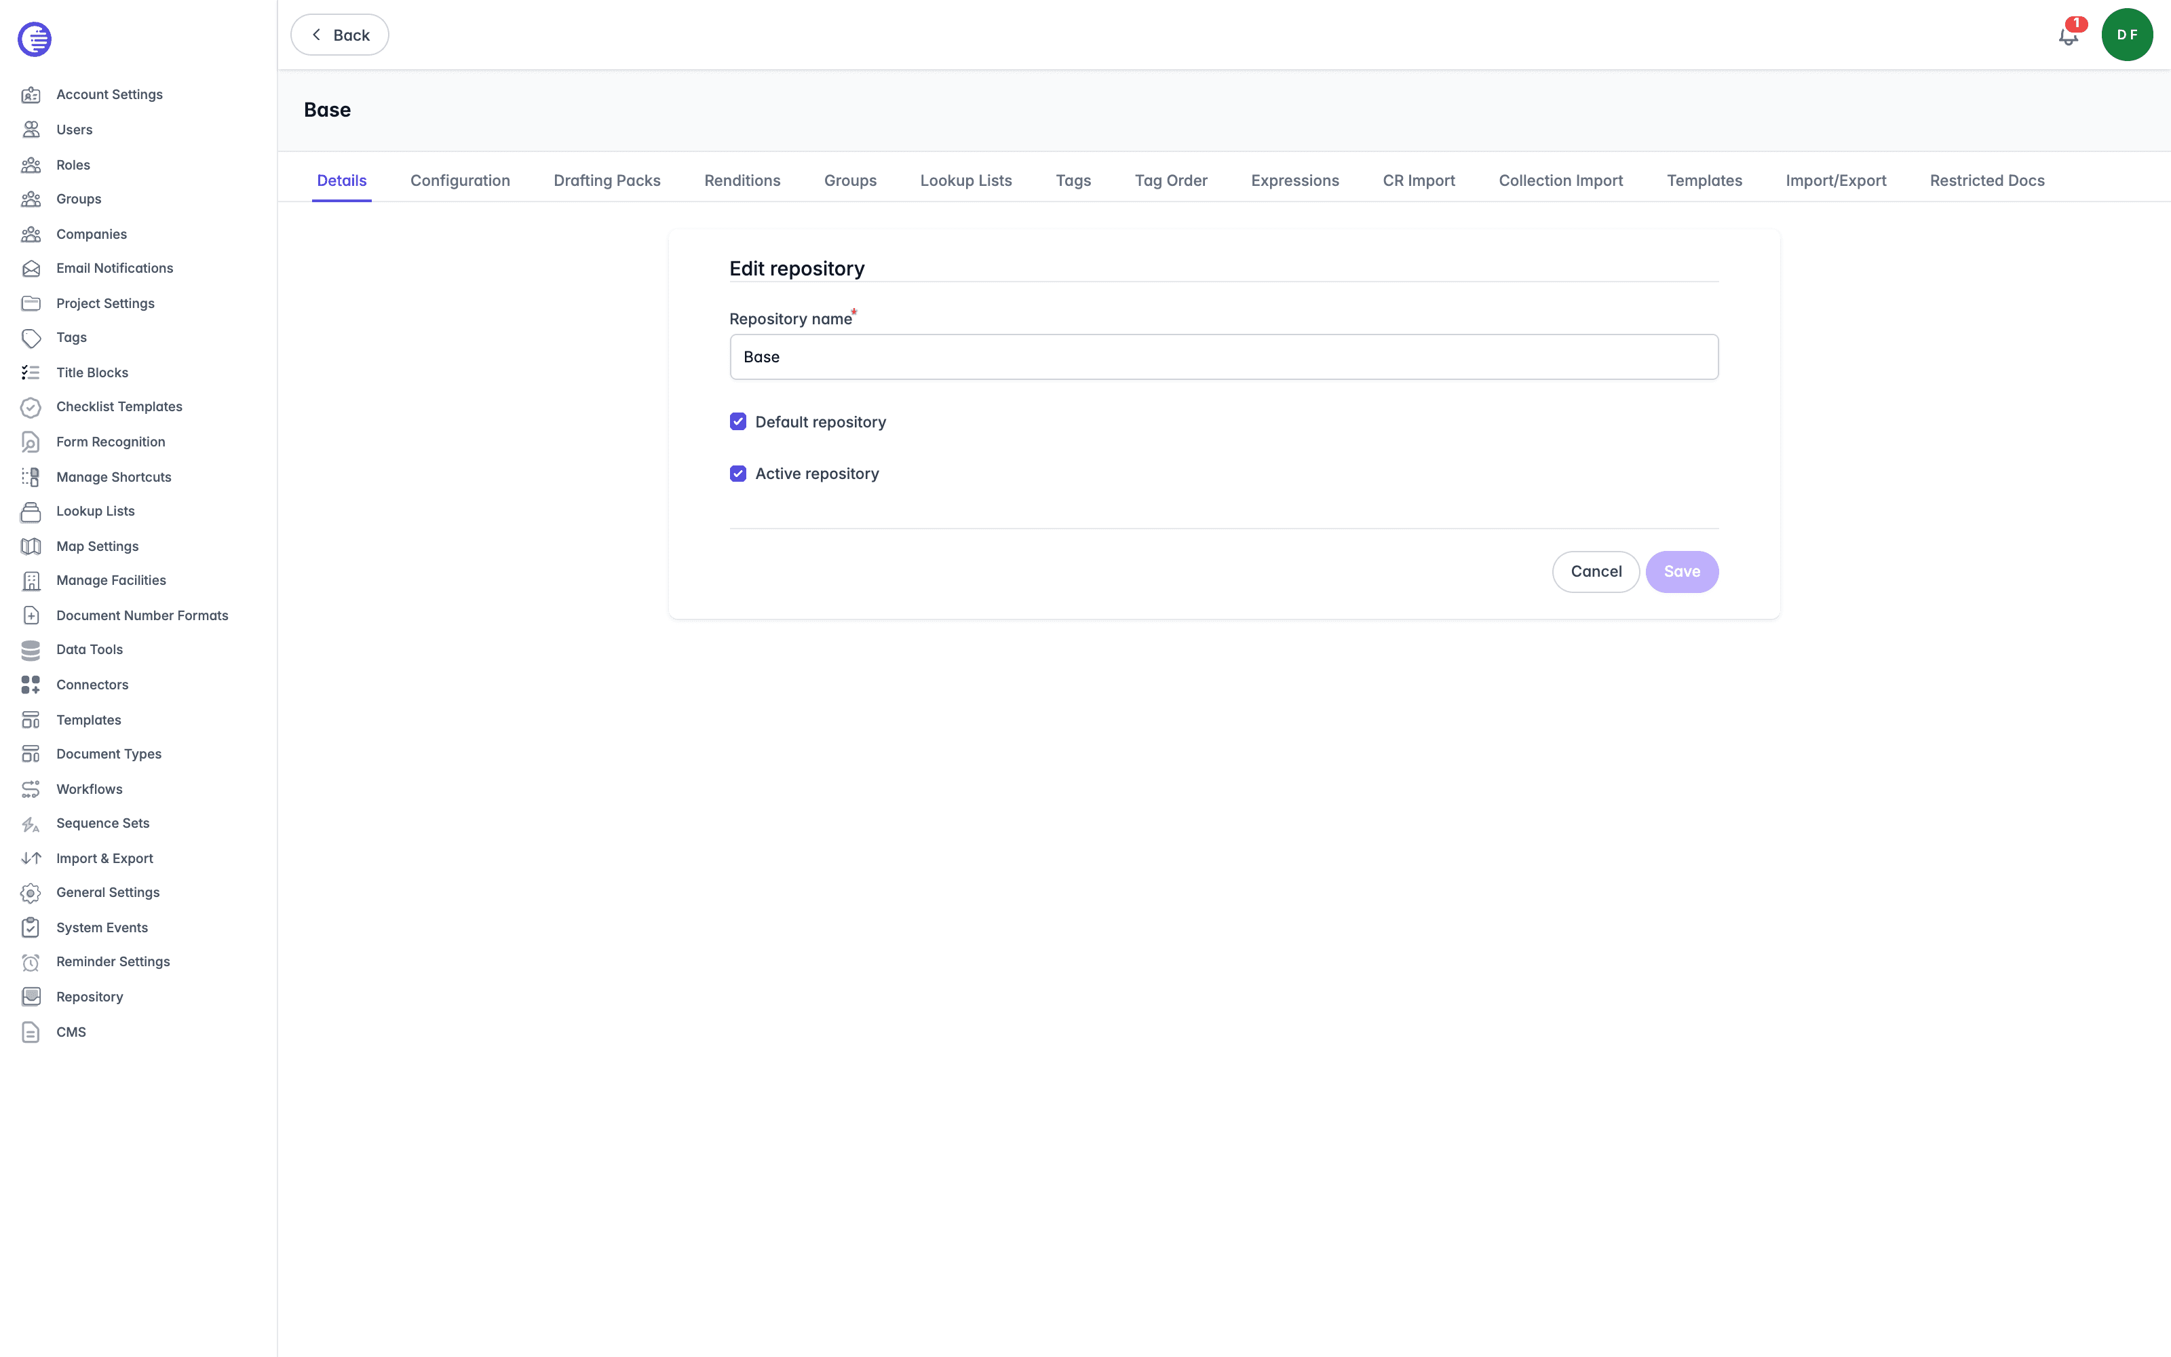Click the Document Types icon
The height and width of the screenshot is (1357, 2171).
click(x=31, y=754)
